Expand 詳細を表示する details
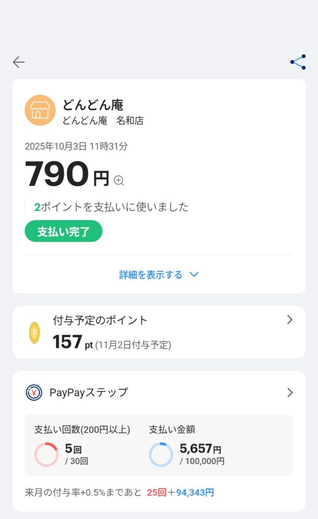This screenshot has width=318, height=519. click(x=151, y=275)
